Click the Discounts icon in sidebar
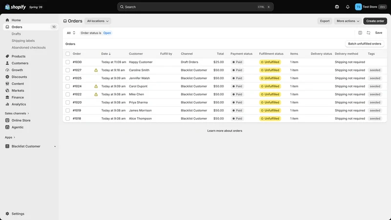The width and height of the screenshot is (391, 220). pyautogui.click(x=7, y=77)
